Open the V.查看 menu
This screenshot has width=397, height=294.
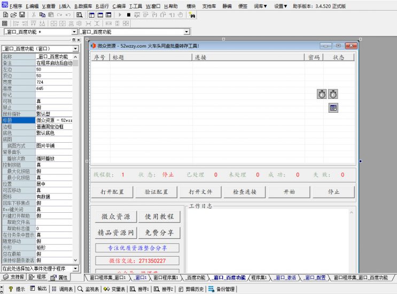[x=49, y=6]
